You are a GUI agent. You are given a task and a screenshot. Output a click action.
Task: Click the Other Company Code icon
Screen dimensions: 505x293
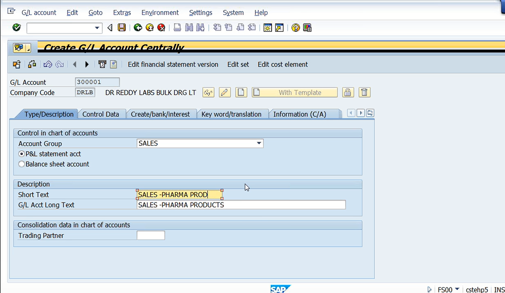pyautogui.click(x=17, y=65)
